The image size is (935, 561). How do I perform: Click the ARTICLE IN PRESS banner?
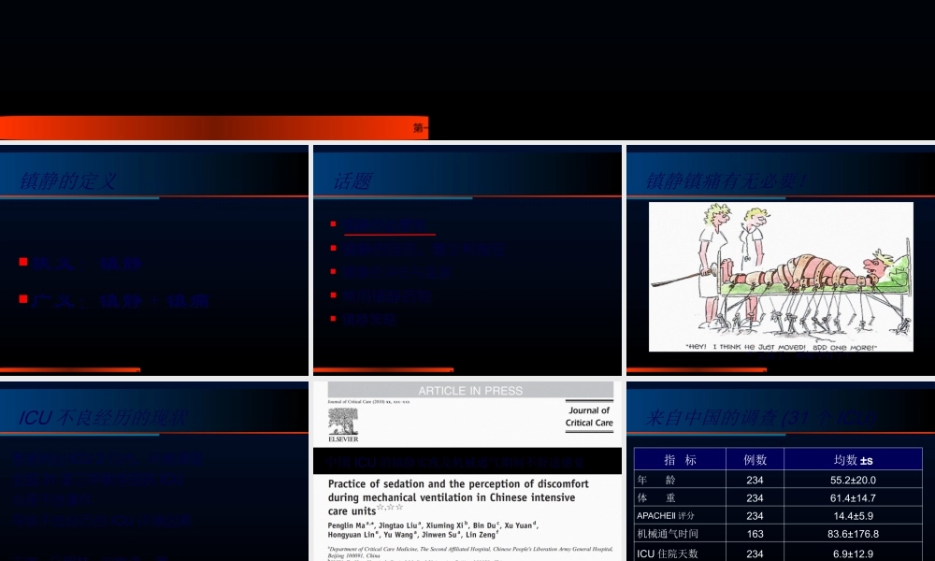pos(470,391)
